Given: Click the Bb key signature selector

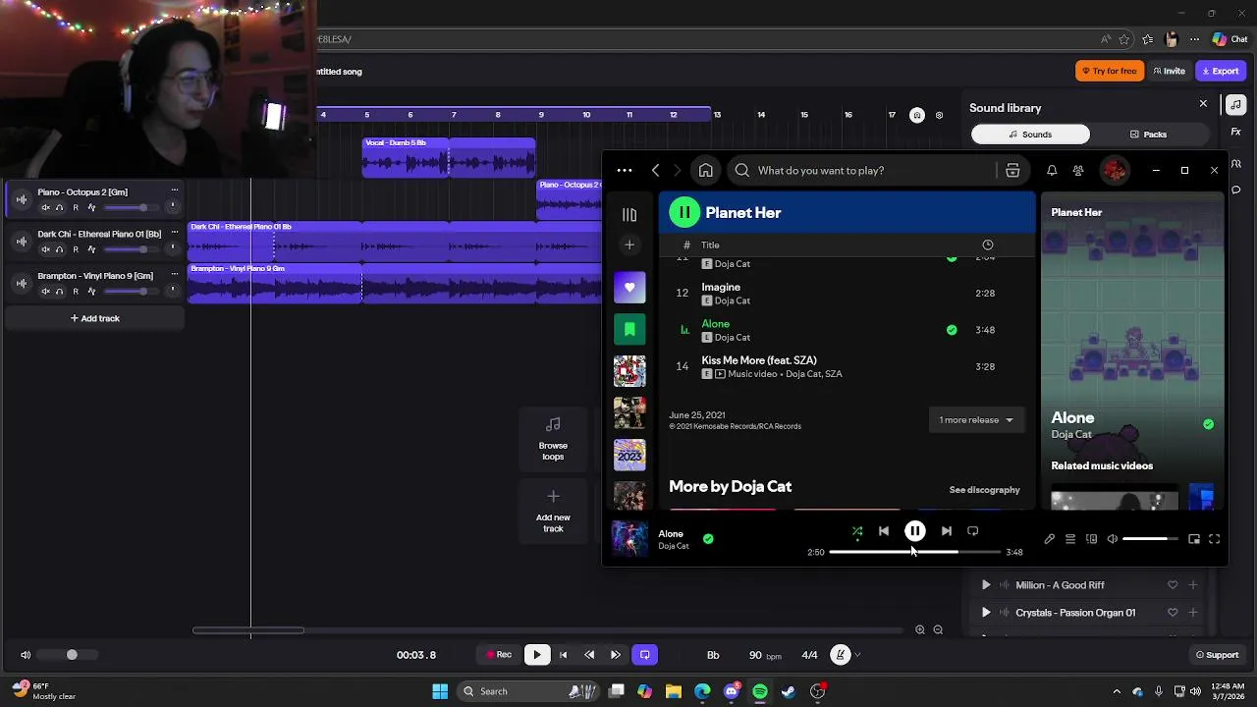Looking at the screenshot, I should [x=713, y=655].
